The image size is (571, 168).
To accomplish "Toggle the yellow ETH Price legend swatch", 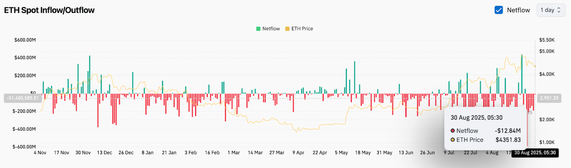I will point(287,29).
